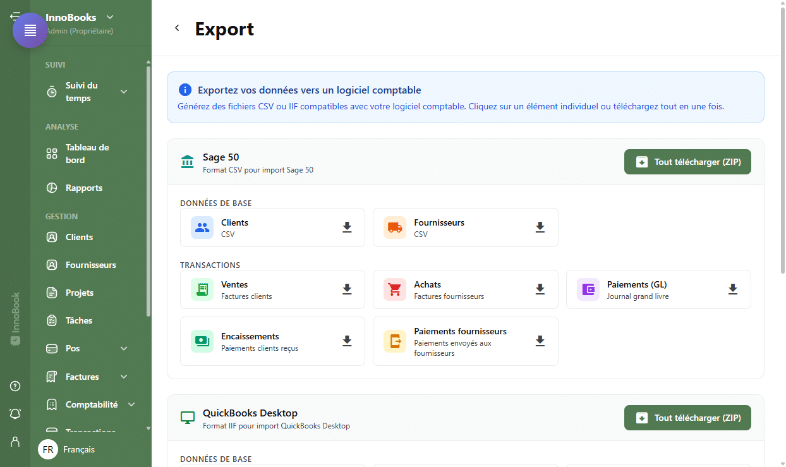786x467 pixels.
Task: Click the Rapports pie chart icon
Action: pyautogui.click(x=52, y=188)
